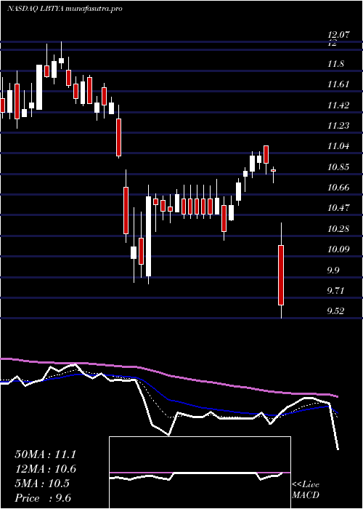363x509 pixels.
Task: Click inside the MACD inset chart box
Action: tap(200, 473)
